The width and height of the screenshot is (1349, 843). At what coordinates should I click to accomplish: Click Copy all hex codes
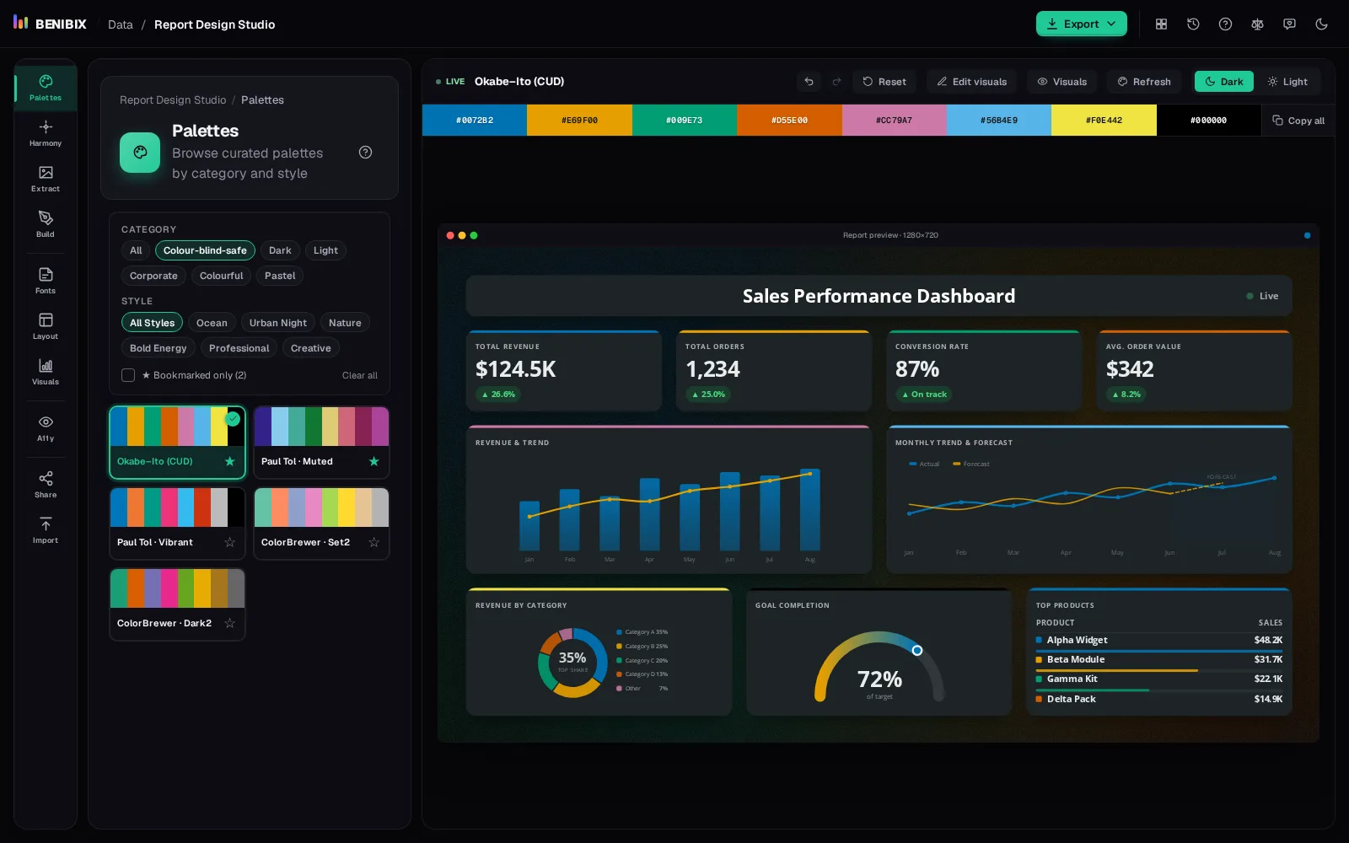point(1298,121)
